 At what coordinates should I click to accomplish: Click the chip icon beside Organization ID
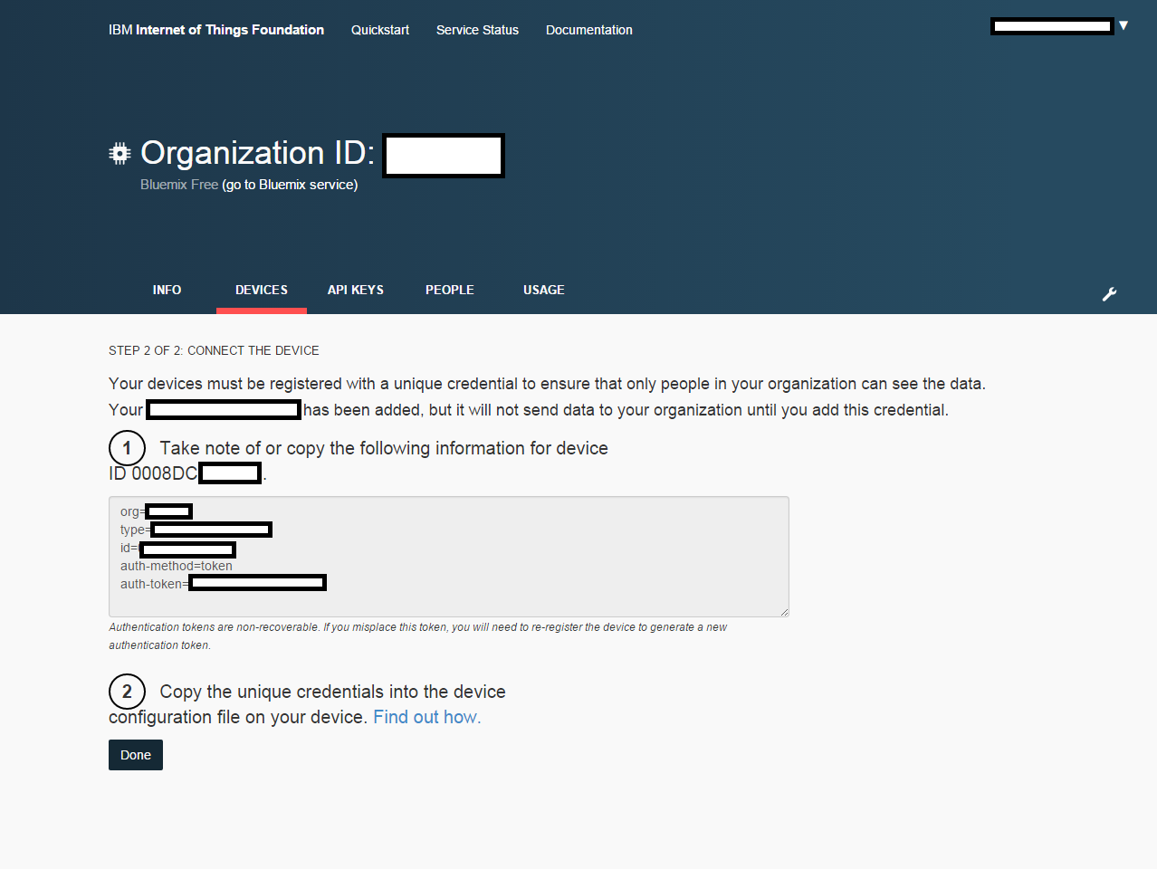point(120,153)
